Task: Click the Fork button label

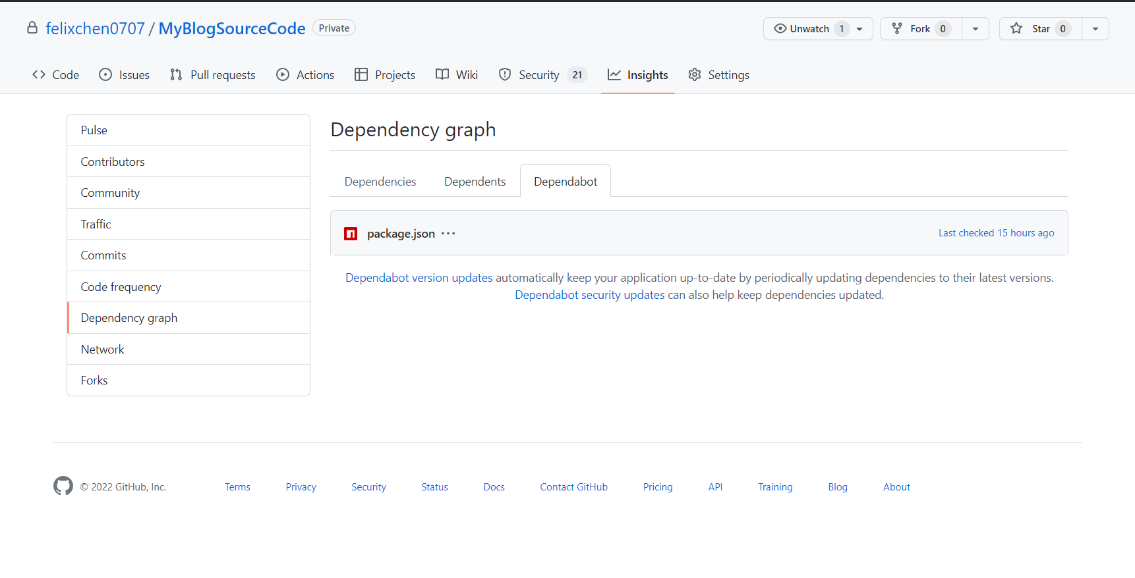Action: click(920, 29)
